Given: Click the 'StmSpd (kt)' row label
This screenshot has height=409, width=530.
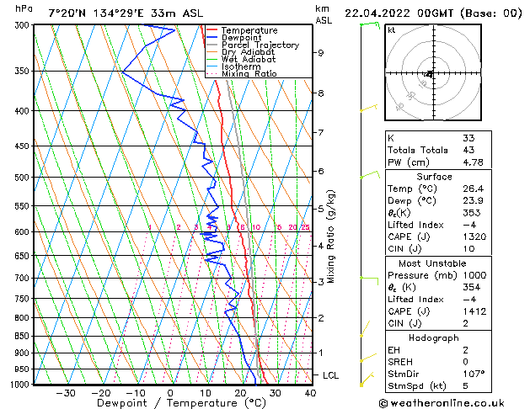Looking at the screenshot, I should click(417, 386).
